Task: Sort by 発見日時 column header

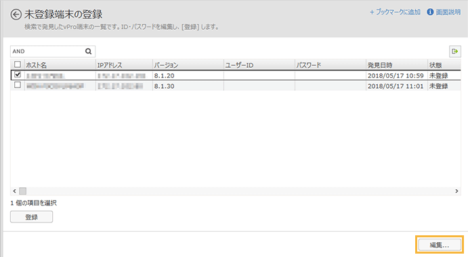Action: (397, 65)
